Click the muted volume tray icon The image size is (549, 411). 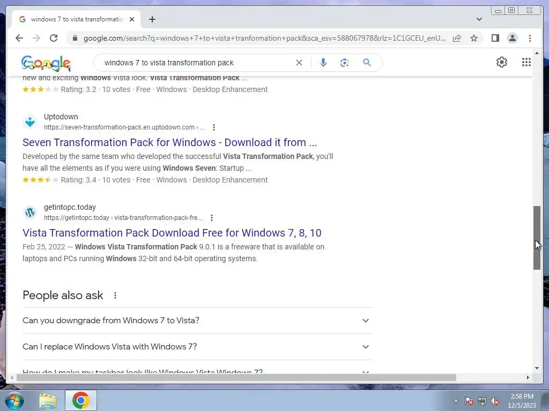(495, 401)
